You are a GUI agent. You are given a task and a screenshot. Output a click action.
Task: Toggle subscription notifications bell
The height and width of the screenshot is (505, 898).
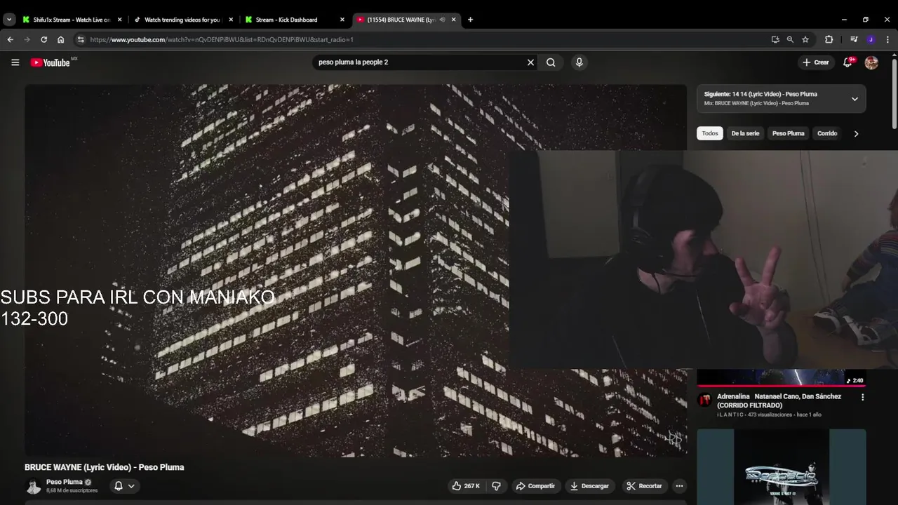click(124, 486)
